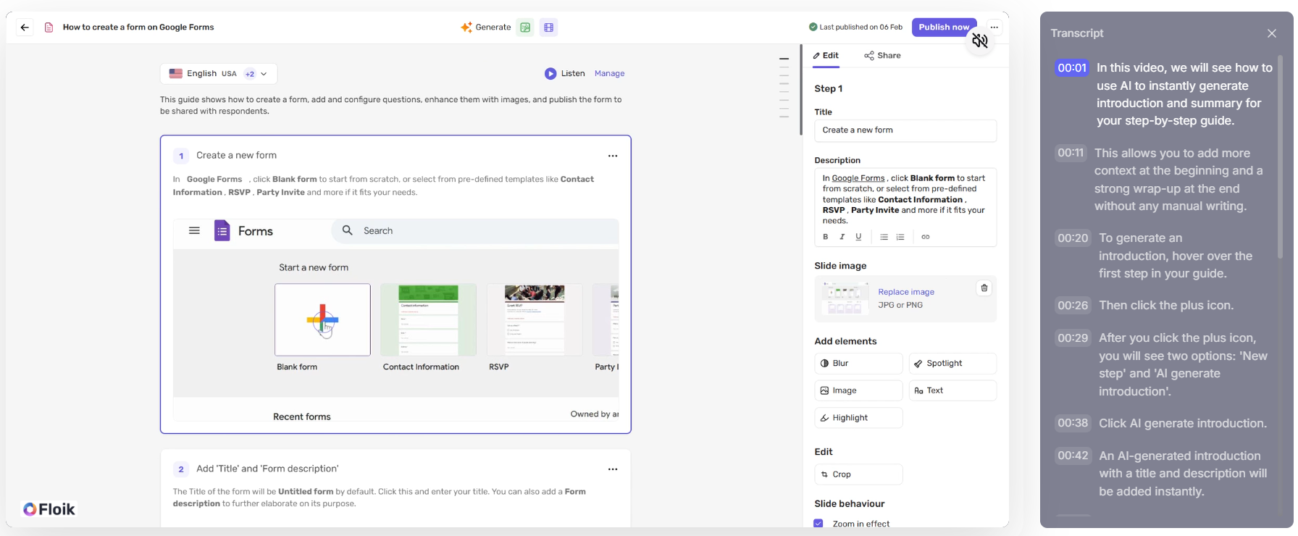1298x536 pixels.
Task: Open the purple video filmstrip icon
Action: [x=549, y=28]
